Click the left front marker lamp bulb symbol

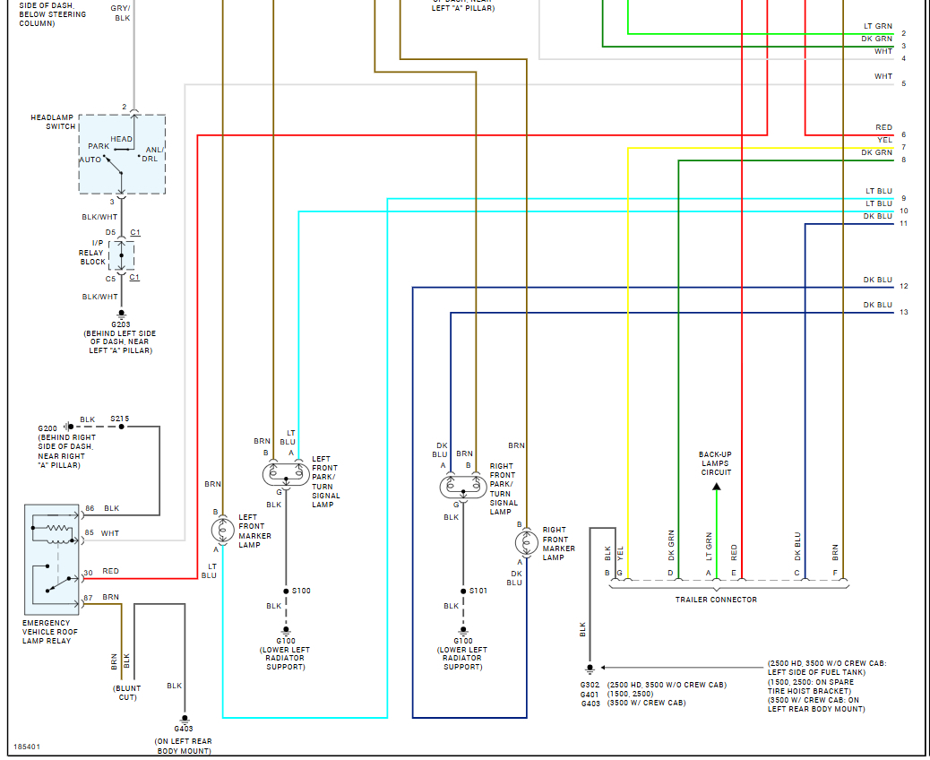pos(223,530)
